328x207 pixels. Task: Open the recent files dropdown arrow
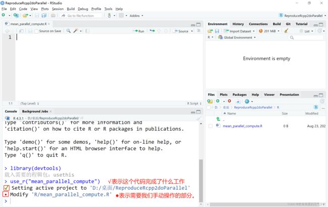click(30, 16)
